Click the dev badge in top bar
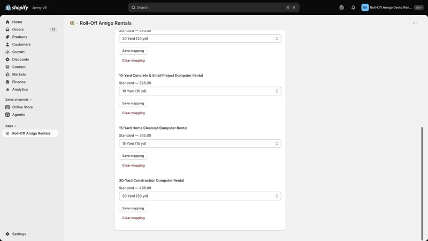This screenshot has height=241, width=428. pyautogui.click(x=418, y=7)
